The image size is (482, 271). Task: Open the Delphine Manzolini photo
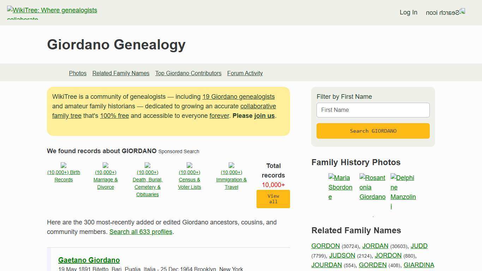tap(403, 192)
